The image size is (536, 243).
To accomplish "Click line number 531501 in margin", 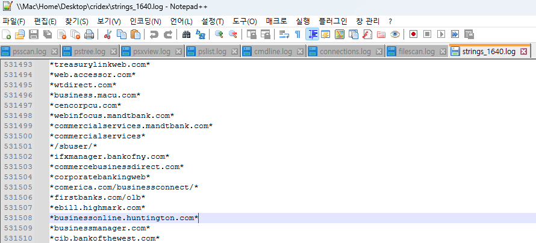I will click(18, 146).
